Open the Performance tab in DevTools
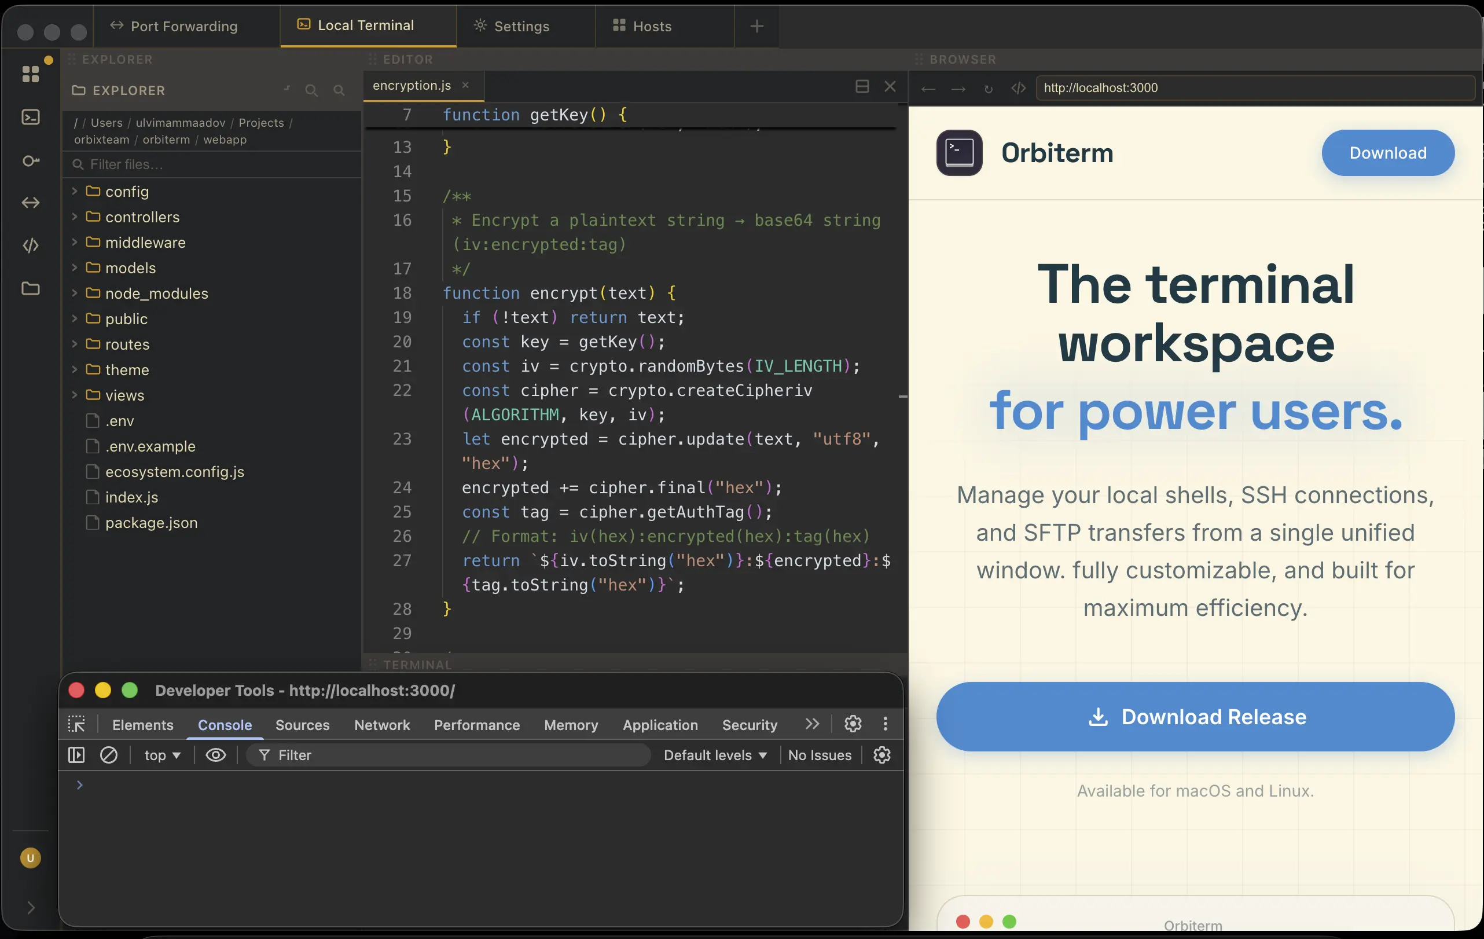Viewport: 1484px width, 939px height. click(477, 724)
